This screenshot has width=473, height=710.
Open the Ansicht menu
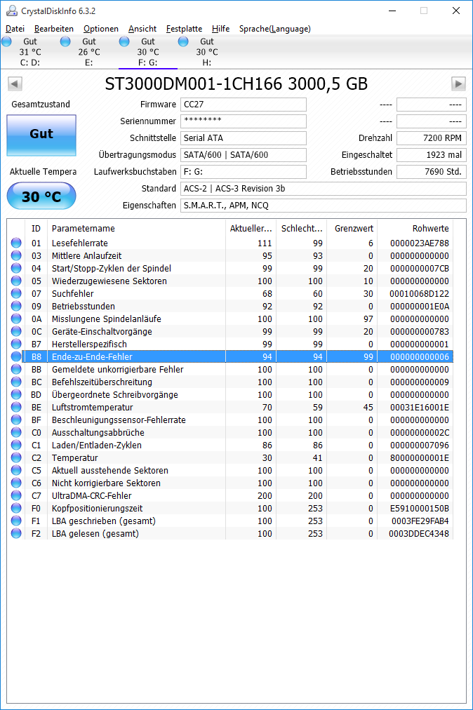[142, 29]
